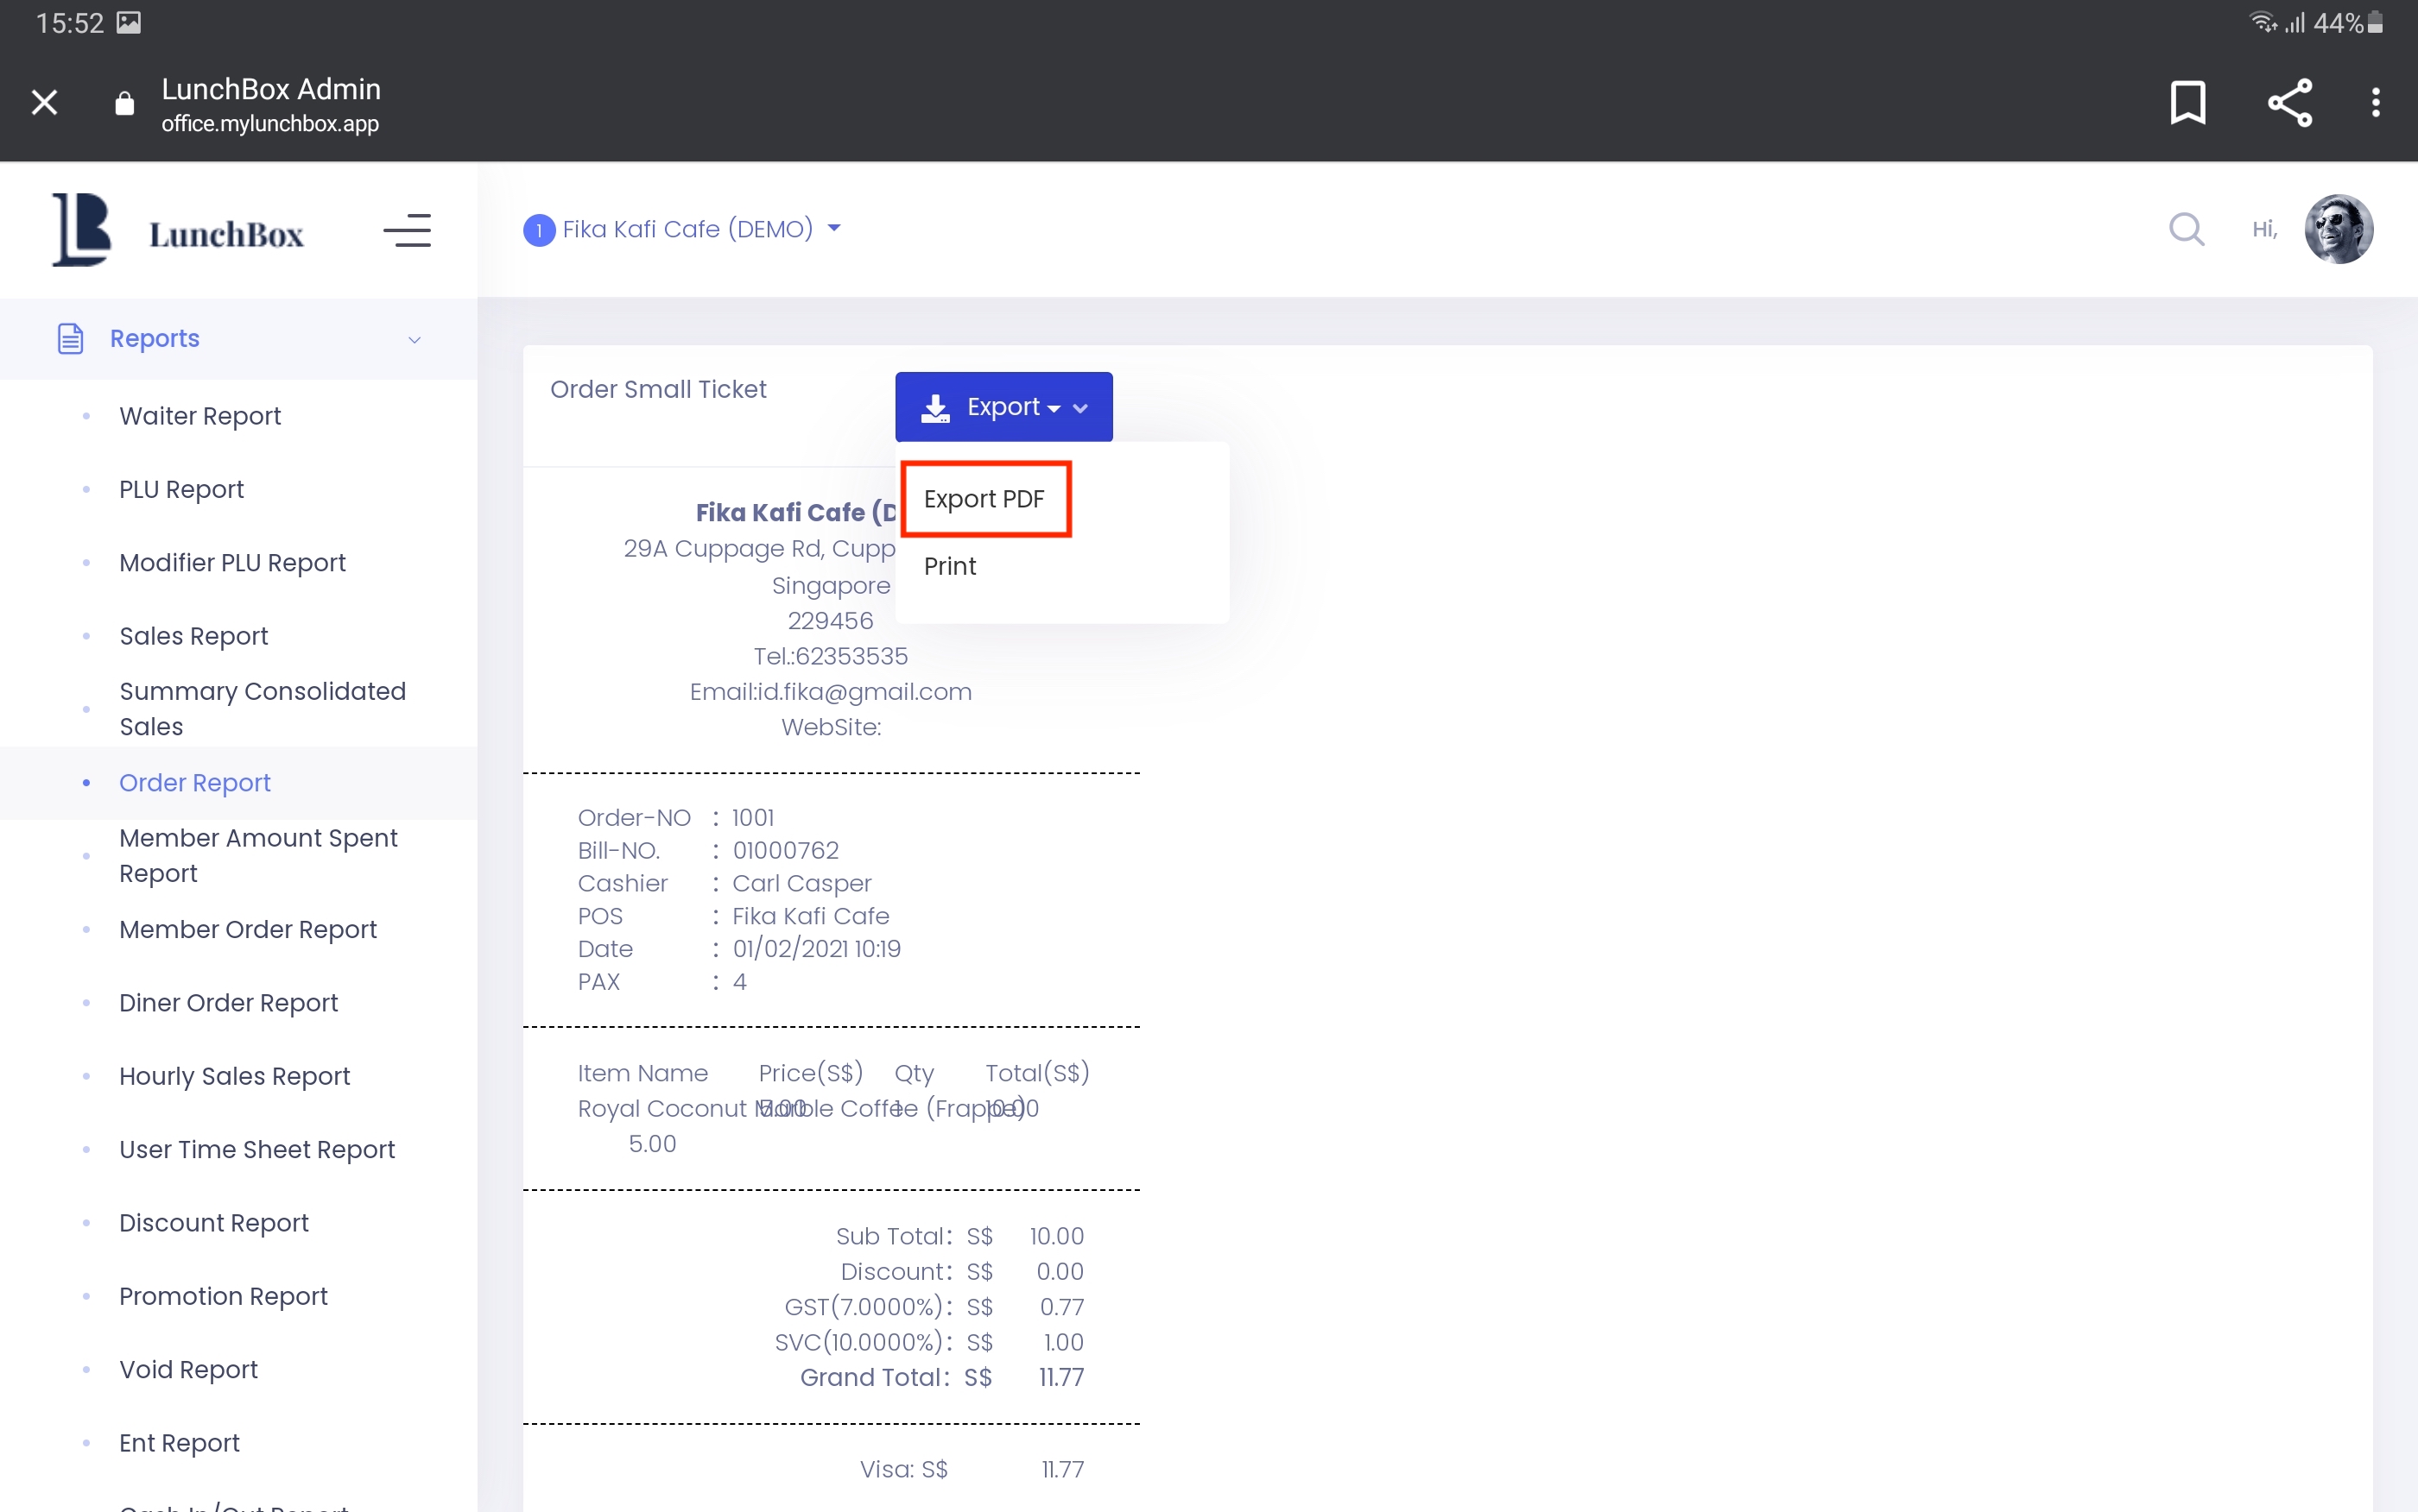This screenshot has width=2418, height=1512.
Task: Select Export PDF option
Action: click(x=984, y=499)
